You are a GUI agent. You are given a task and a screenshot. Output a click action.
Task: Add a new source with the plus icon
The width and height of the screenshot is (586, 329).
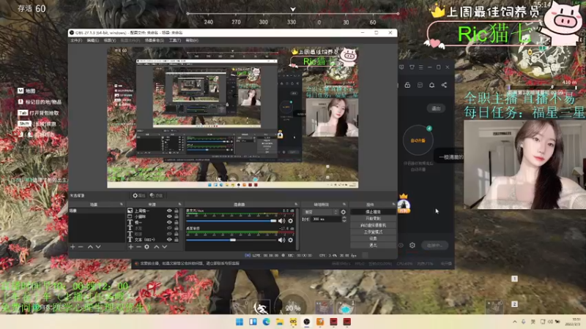[131, 247]
